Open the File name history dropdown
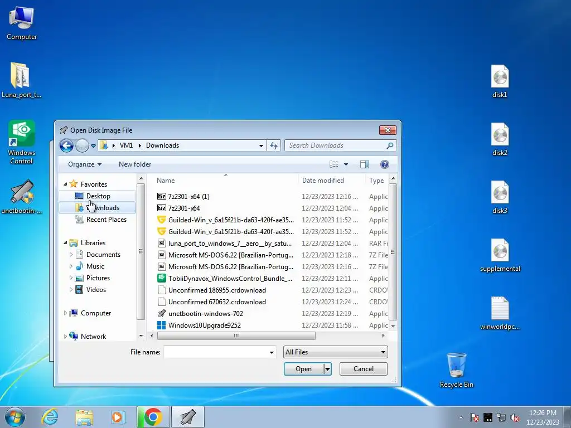571x428 pixels. (x=272, y=352)
